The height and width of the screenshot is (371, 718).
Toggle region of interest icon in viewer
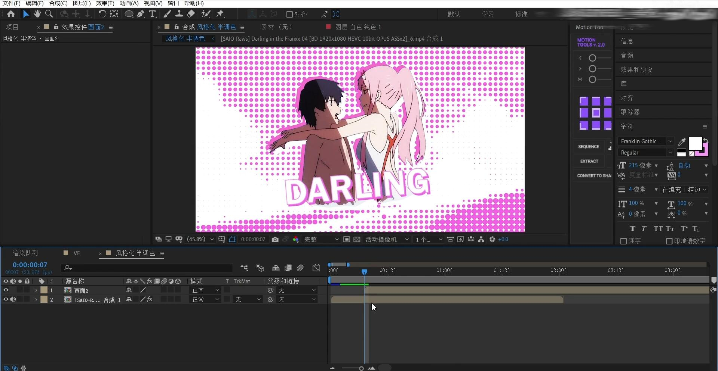[x=347, y=240]
